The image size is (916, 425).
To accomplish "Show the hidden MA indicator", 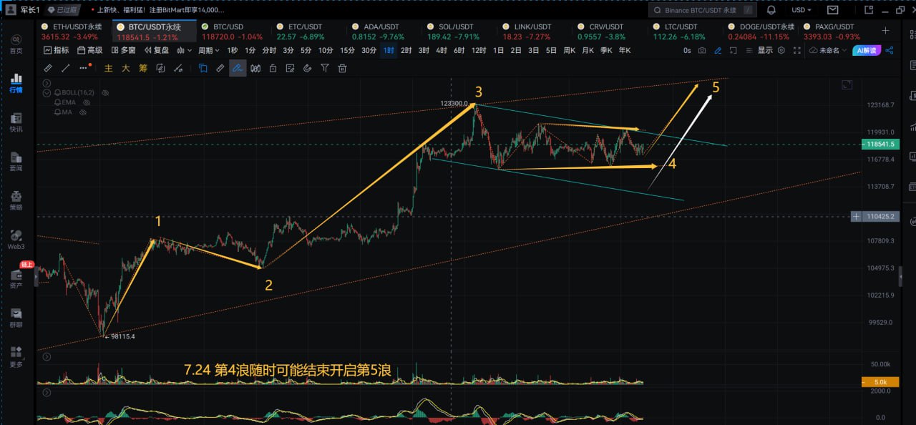I will [x=83, y=112].
